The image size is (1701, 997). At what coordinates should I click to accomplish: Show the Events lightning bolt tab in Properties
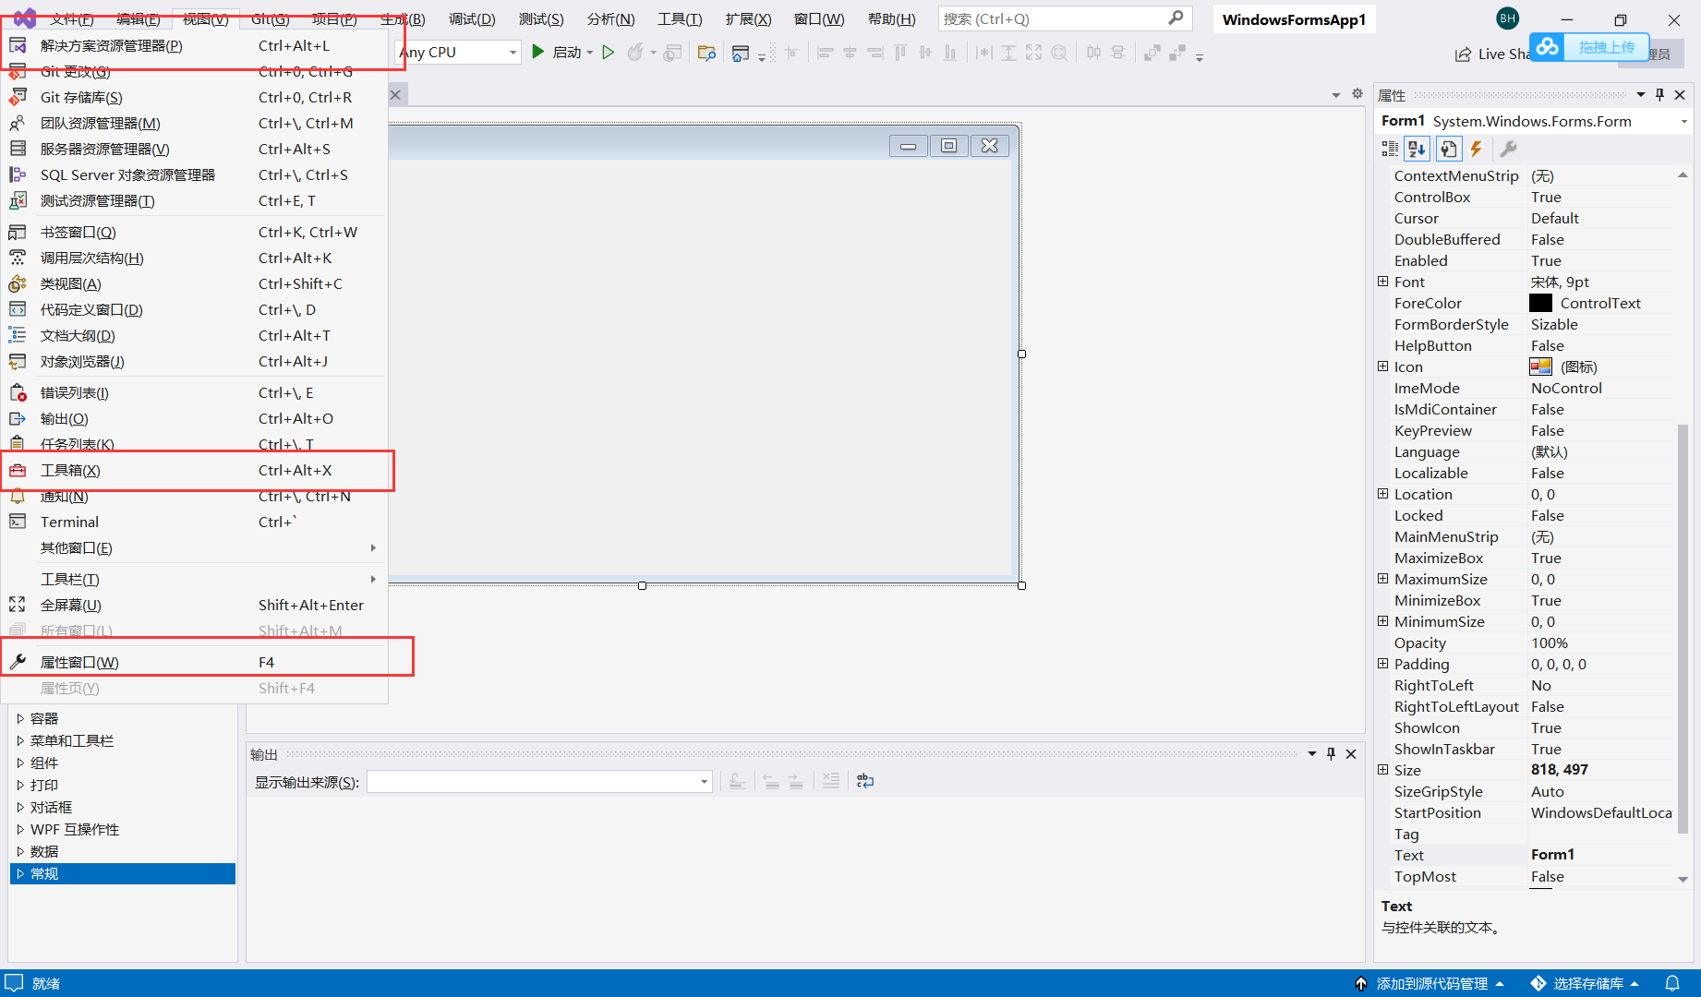pyautogui.click(x=1477, y=149)
